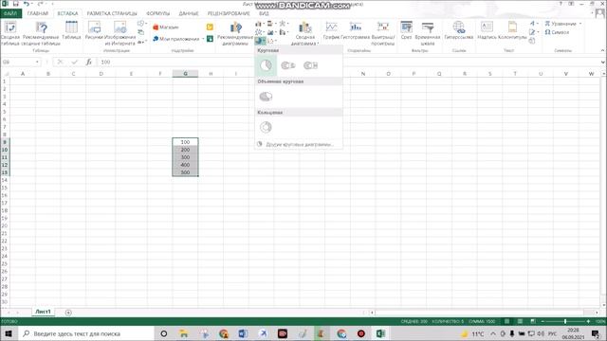Open the pie chart dropdown button
This screenshot has height=341, width=607.
pyautogui.click(x=260, y=41)
